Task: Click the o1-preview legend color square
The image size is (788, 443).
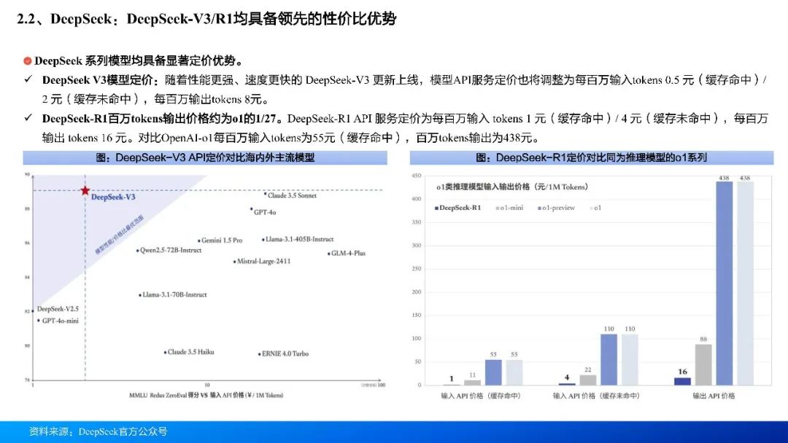Action: point(540,208)
